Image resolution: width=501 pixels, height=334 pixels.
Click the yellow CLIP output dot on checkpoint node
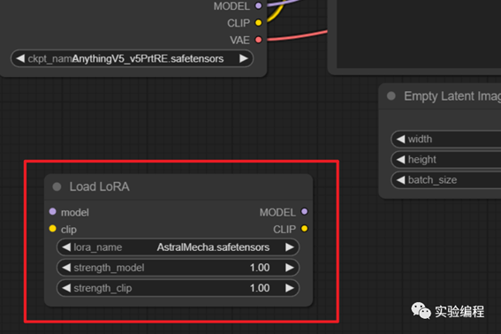click(x=259, y=23)
